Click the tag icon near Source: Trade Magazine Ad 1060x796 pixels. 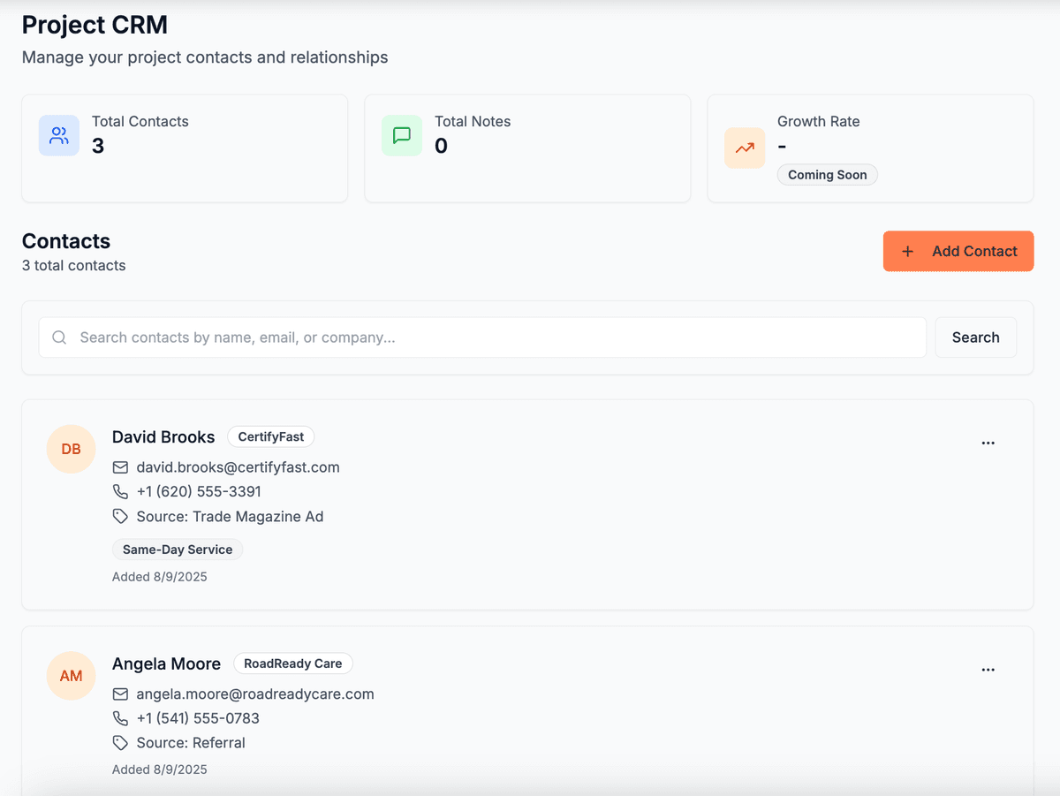pos(120,516)
